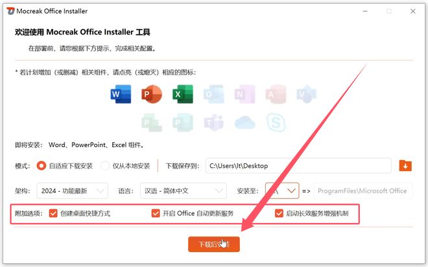Click the Mocreak logo in title bar
Screen dimensions: 428x267
(x=10, y=11)
